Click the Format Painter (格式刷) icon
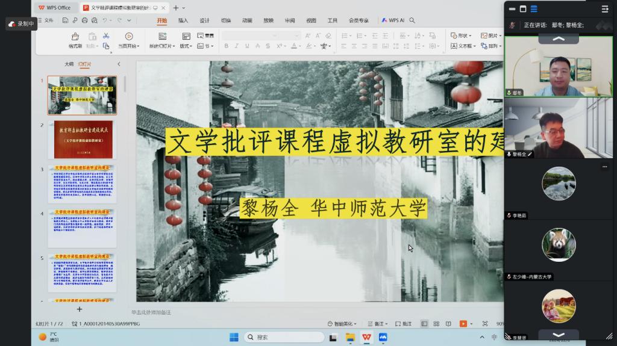The image size is (617, 346). (x=75, y=40)
